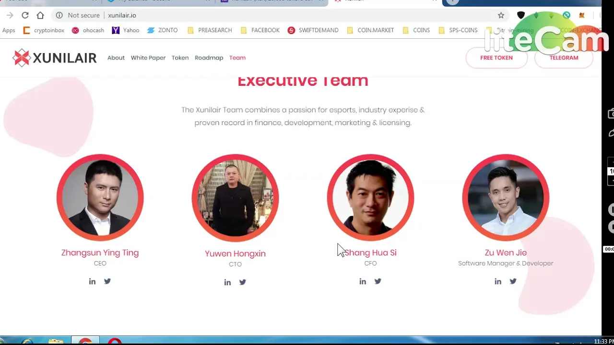Click the TELEGRAM button
This screenshot has width=614, height=345.
point(564,57)
